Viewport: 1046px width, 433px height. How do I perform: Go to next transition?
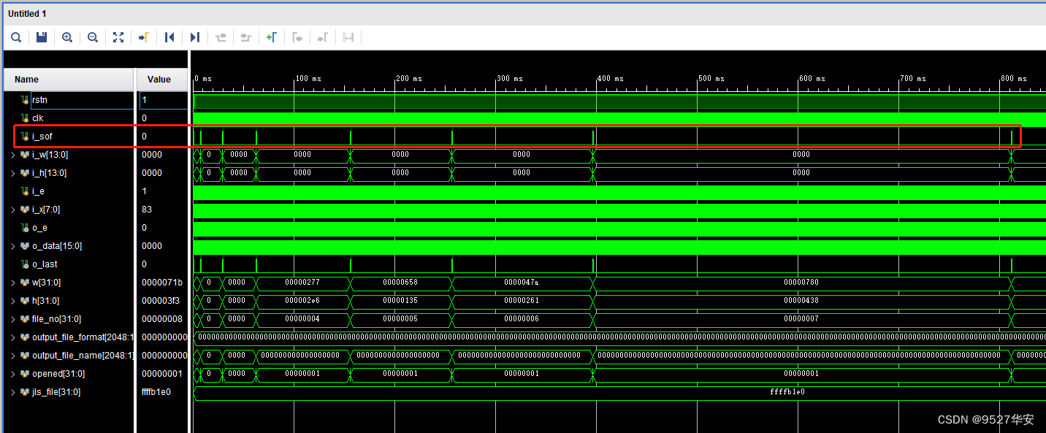tap(246, 37)
